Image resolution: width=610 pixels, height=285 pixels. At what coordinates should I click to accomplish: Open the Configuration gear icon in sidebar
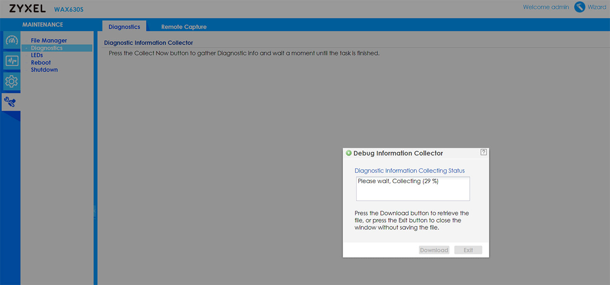[x=11, y=81]
